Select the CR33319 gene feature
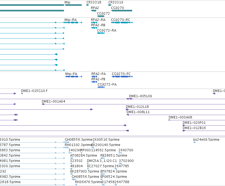Viewport: 225px width, 186px height. click(110, 5)
